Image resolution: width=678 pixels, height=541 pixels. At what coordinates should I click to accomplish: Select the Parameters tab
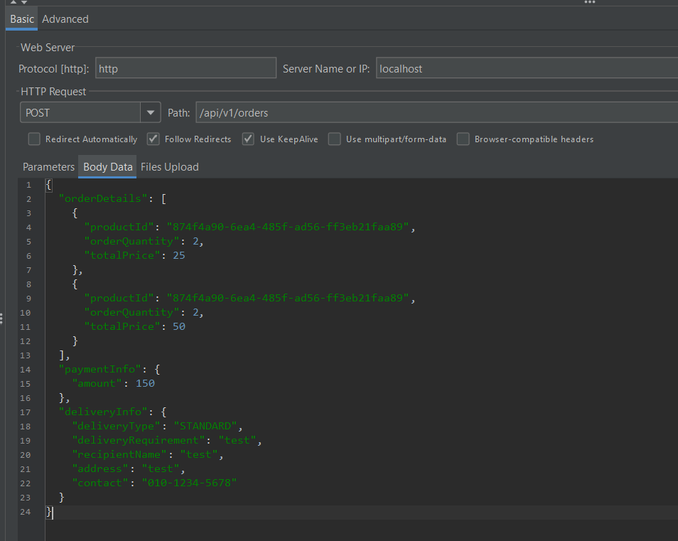pos(48,167)
